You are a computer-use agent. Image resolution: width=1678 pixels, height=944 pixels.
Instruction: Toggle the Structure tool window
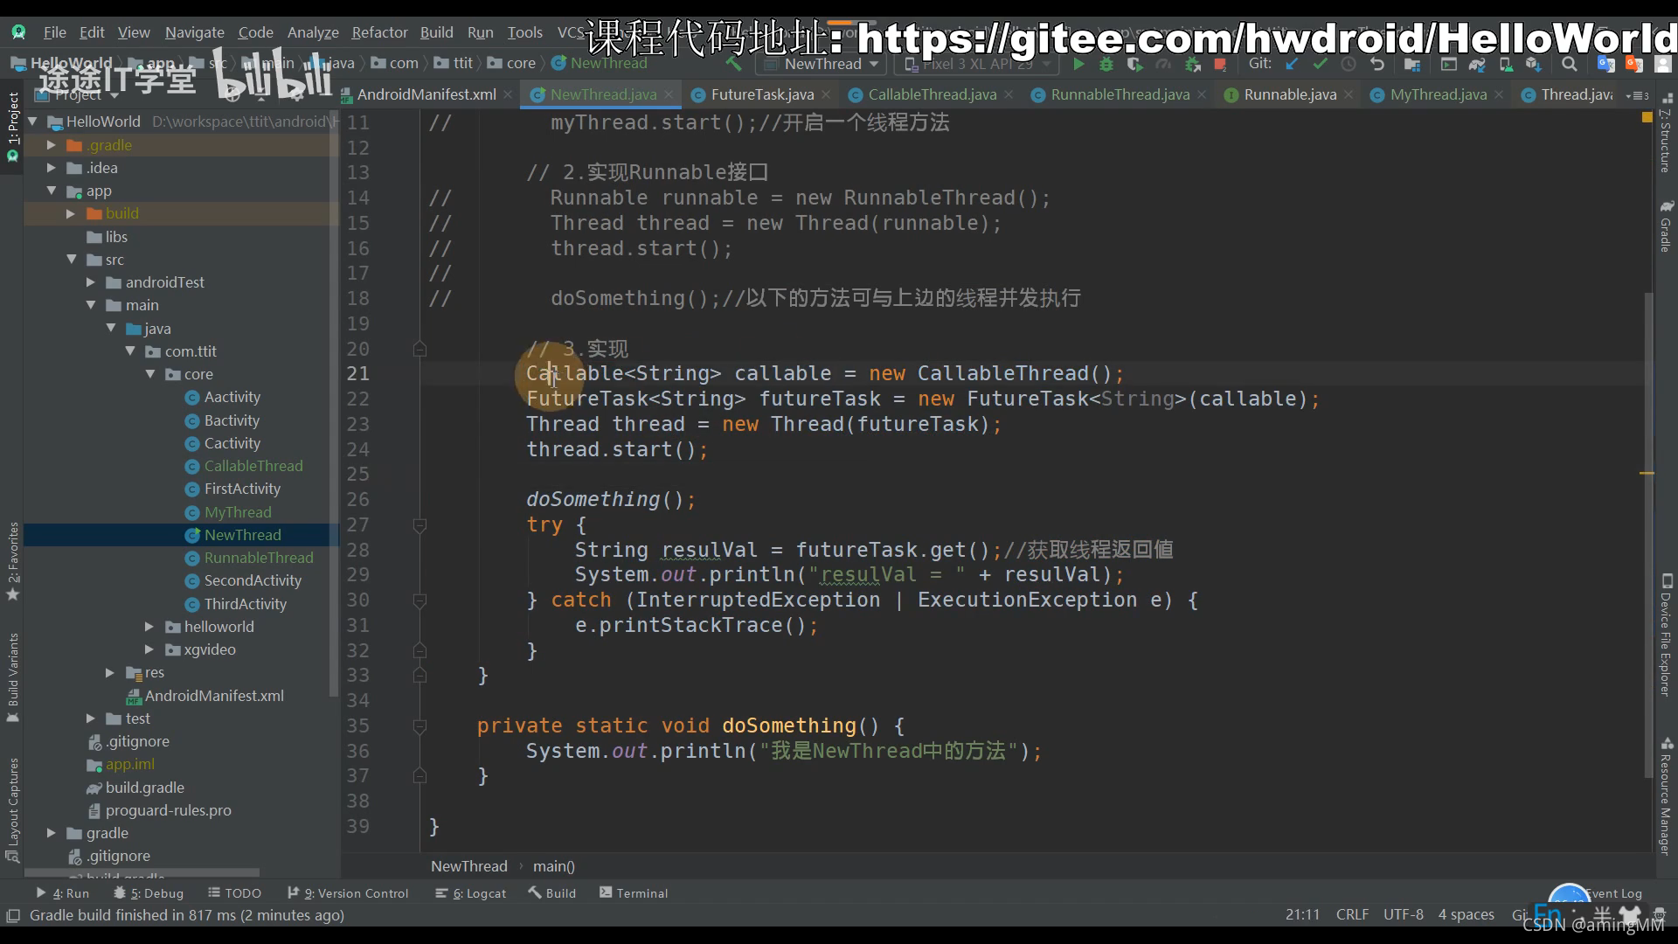(x=1666, y=133)
